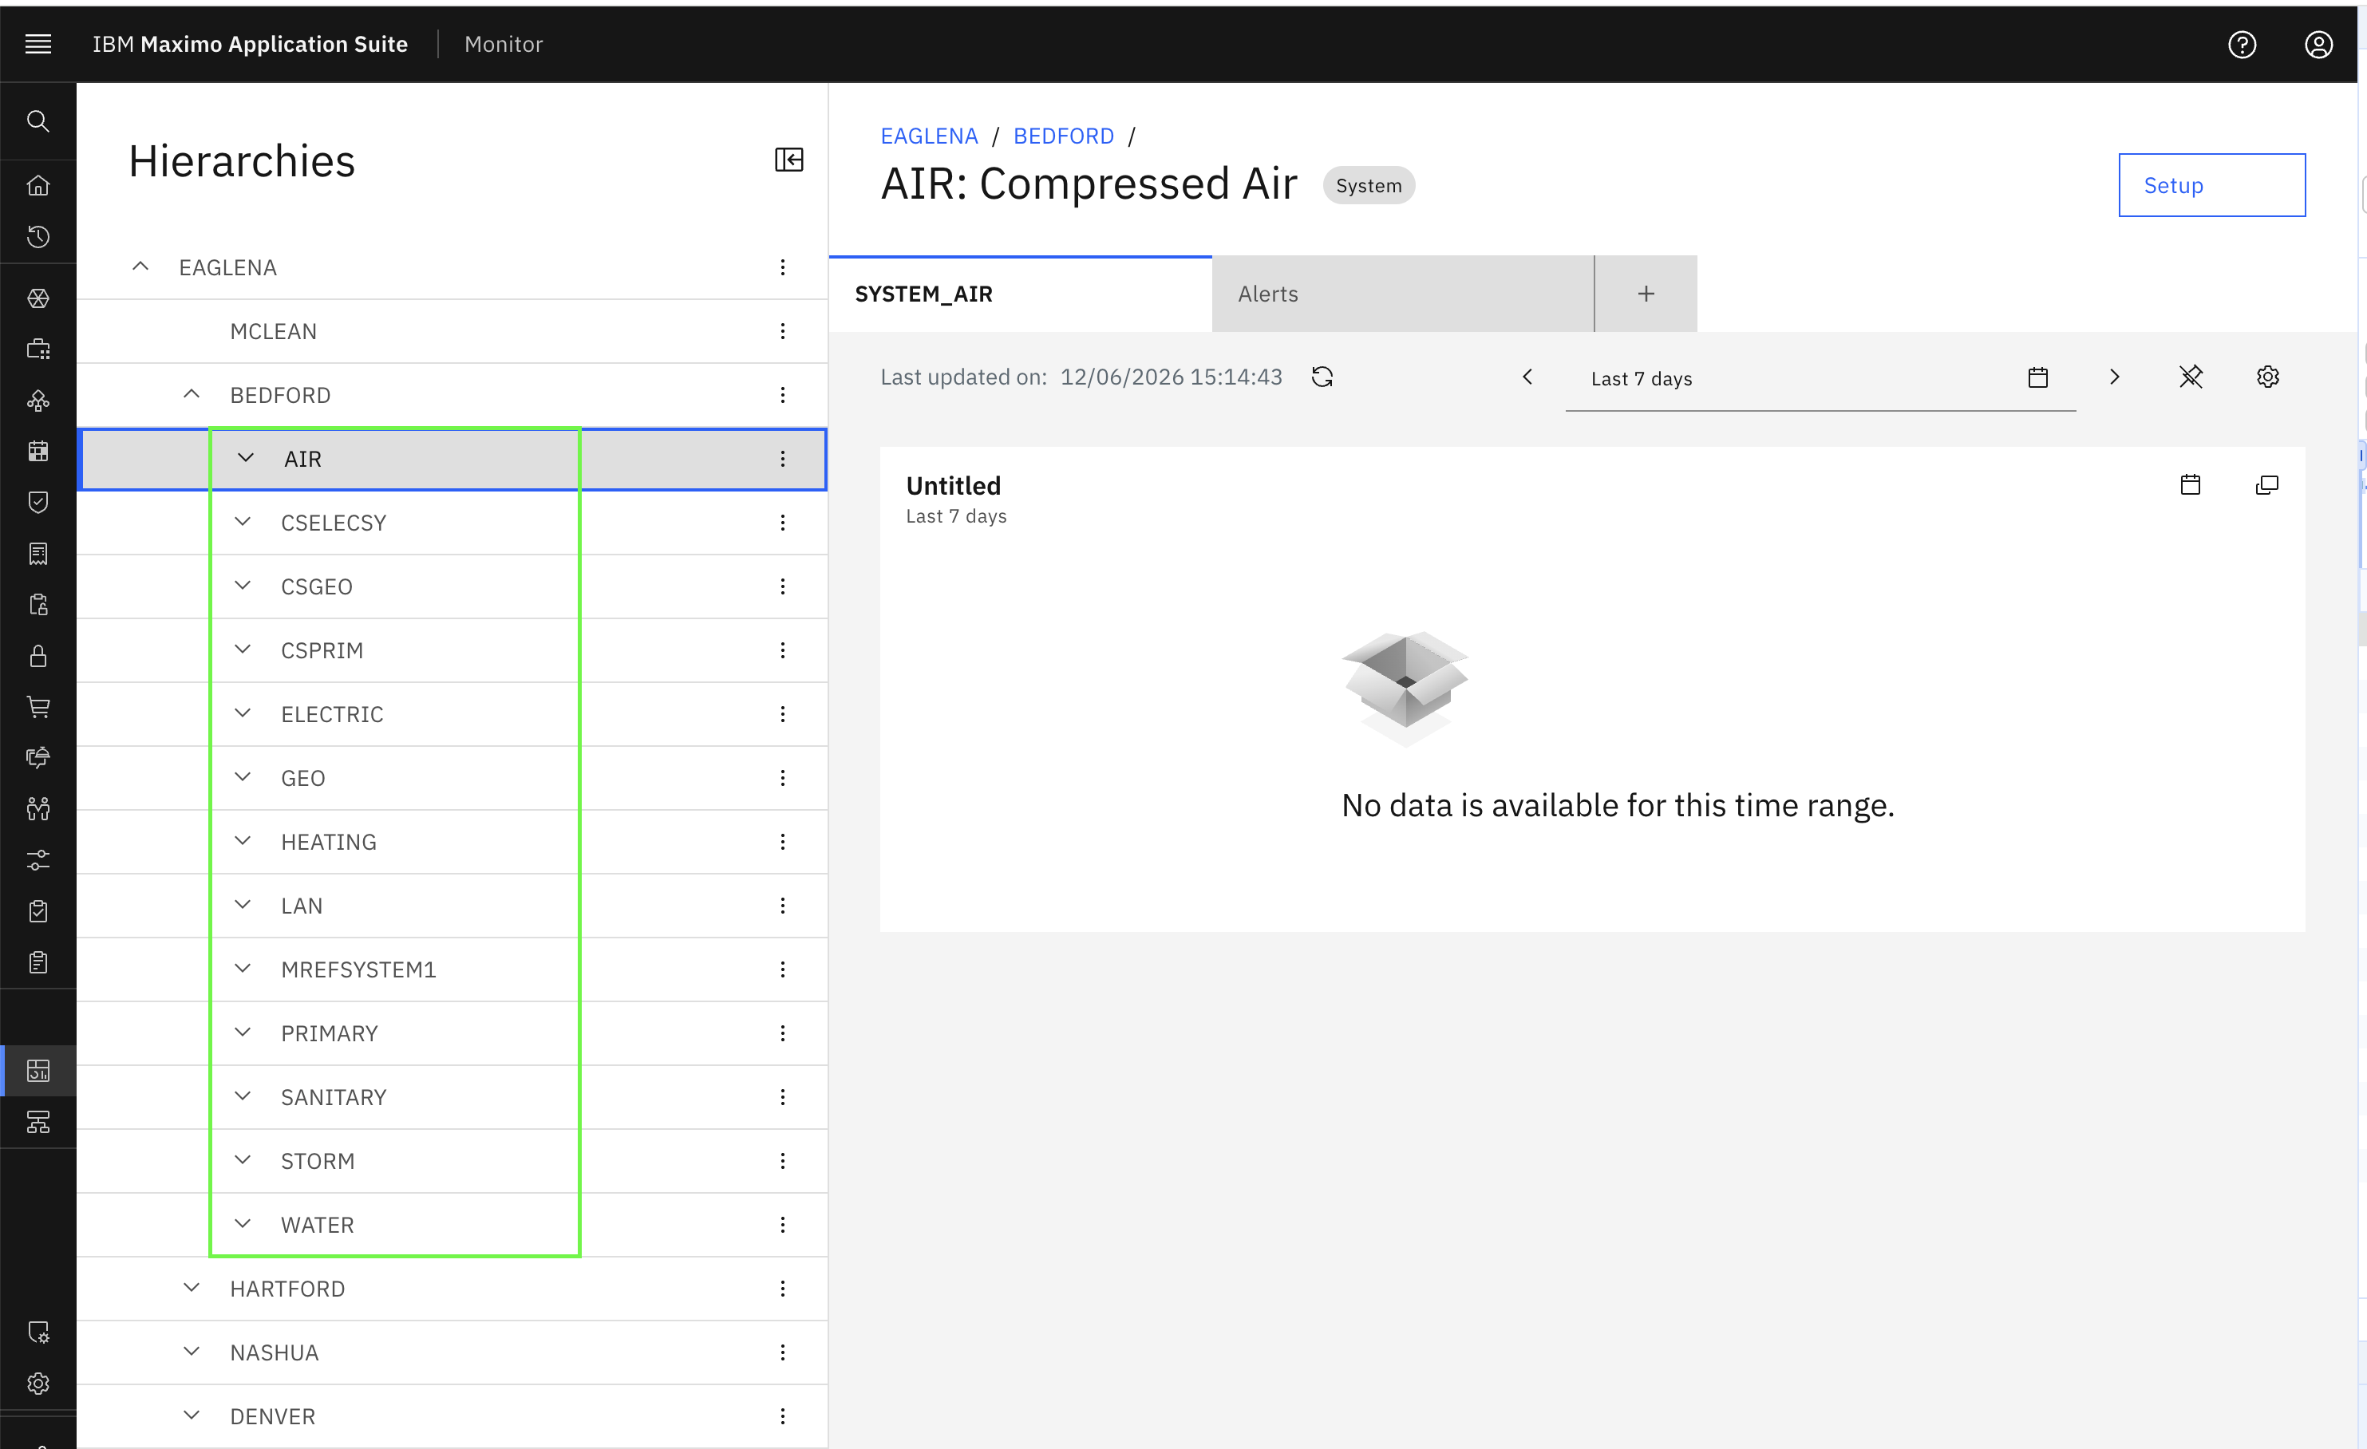
Task: Collapse the BEDFORD tree node
Action: (x=192, y=393)
